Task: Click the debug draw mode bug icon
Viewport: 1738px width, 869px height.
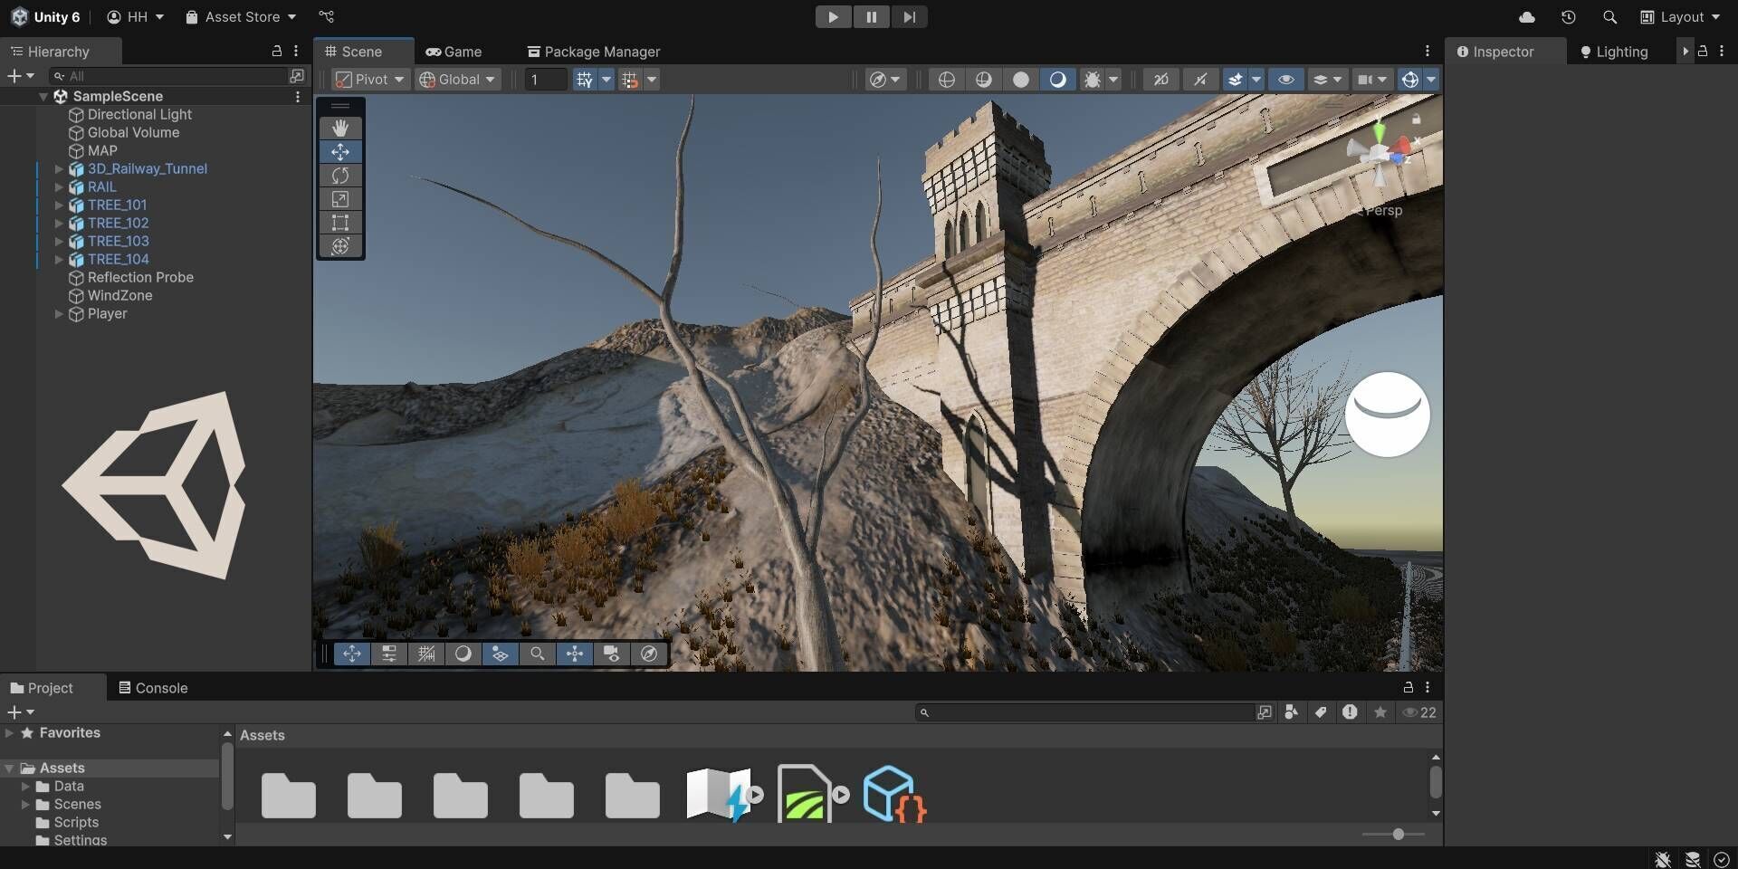Action: [x=1093, y=80]
